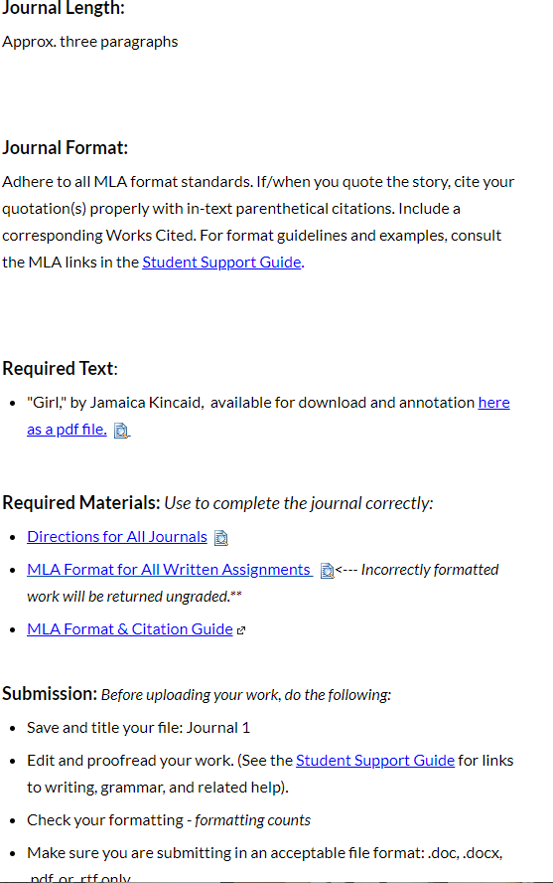Image resolution: width=553 pixels, height=883 pixels.
Task: Open the Directions for All Journals link
Action: [x=117, y=537]
